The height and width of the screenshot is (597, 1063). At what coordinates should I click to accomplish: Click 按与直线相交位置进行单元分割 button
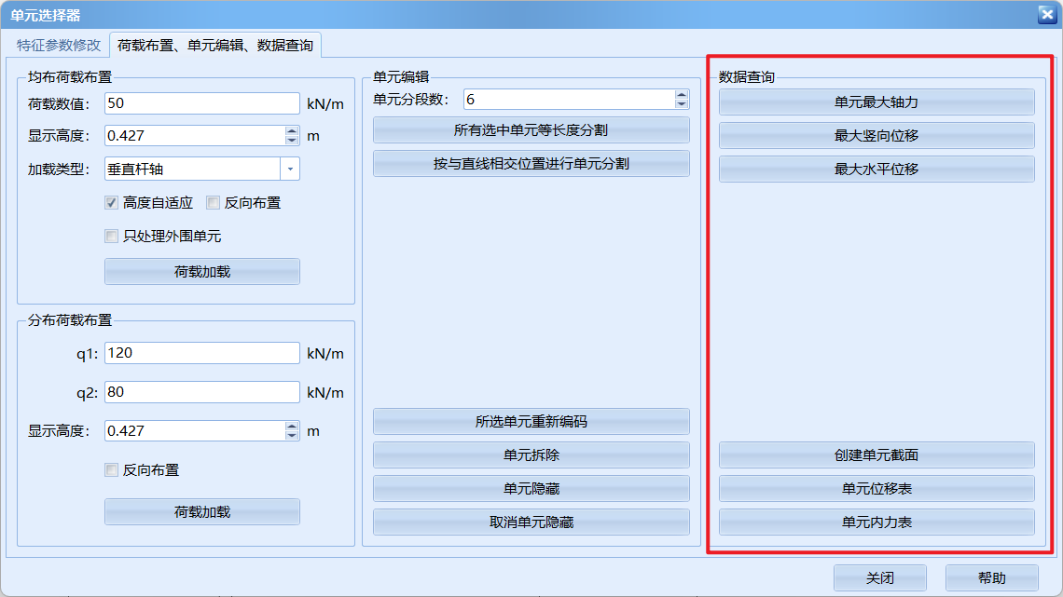click(531, 164)
